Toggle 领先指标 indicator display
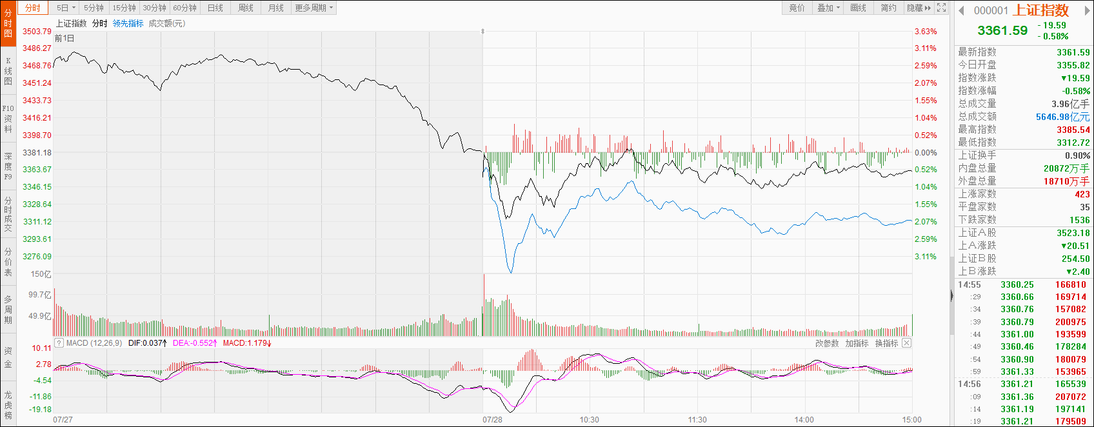This screenshot has width=1094, height=427. tap(128, 23)
